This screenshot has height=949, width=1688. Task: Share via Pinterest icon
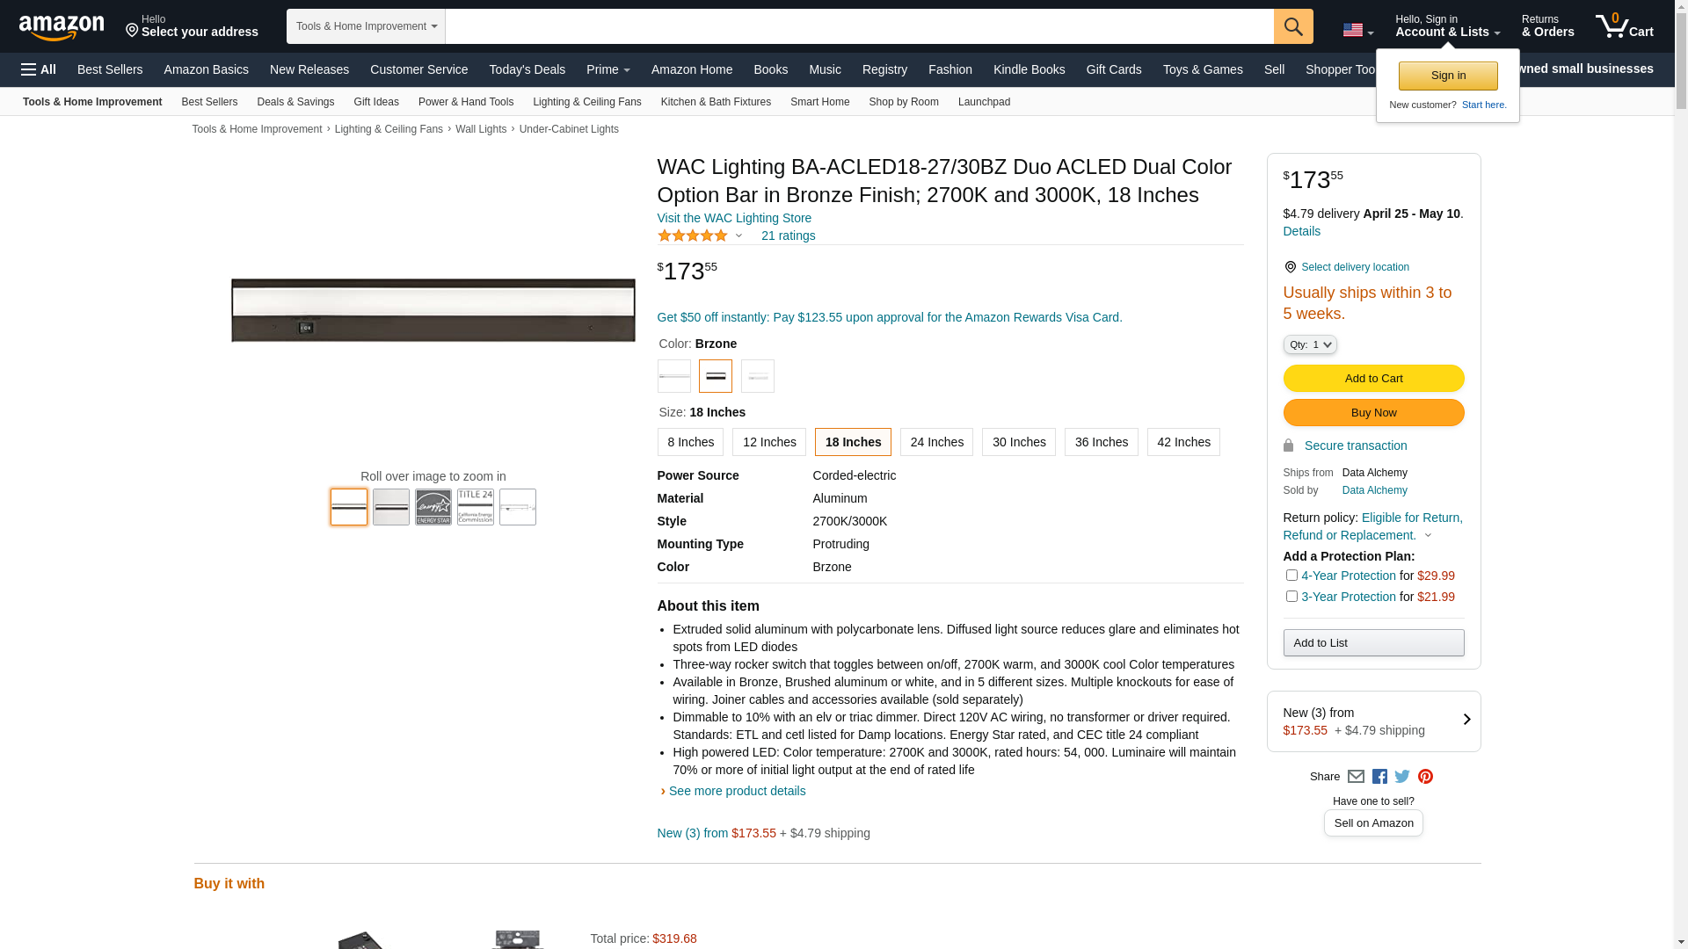(1425, 777)
